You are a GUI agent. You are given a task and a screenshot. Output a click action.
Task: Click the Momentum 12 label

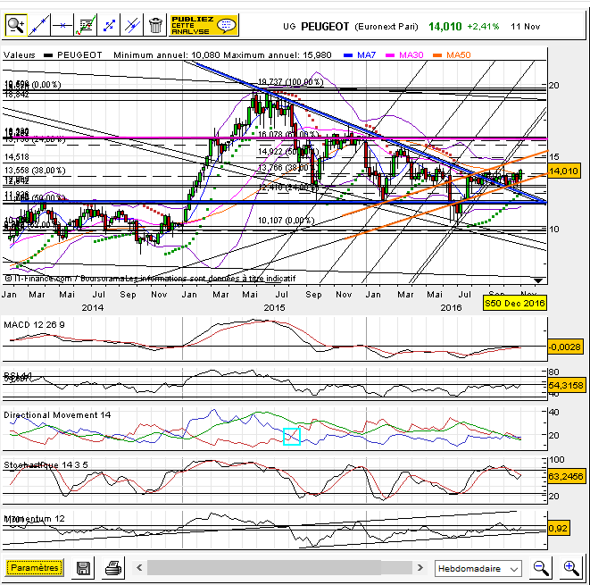(34, 518)
